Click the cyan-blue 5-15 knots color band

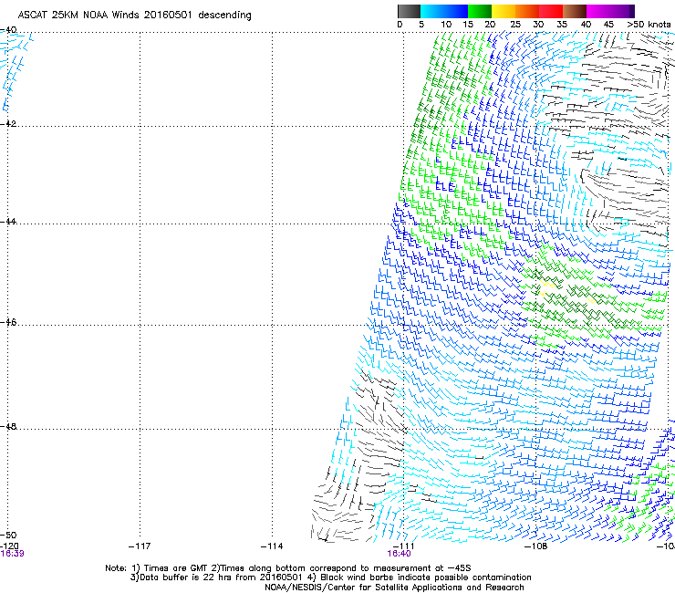pyautogui.click(x=444, y=11)
